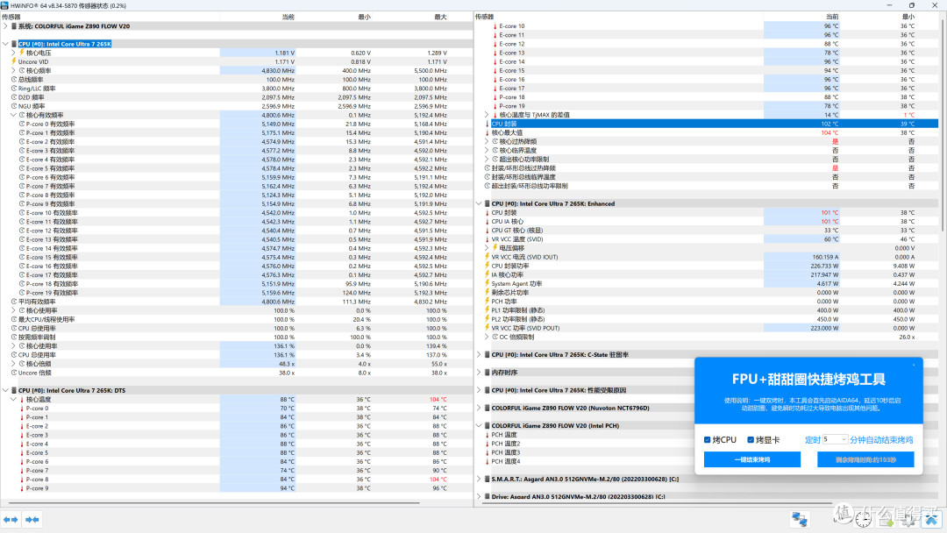Expand the 超出核心功率限制 row
Screen dimensions: 947x533
[487, 160]
